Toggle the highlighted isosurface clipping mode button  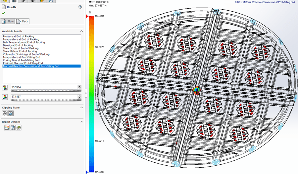pos(11,113)
